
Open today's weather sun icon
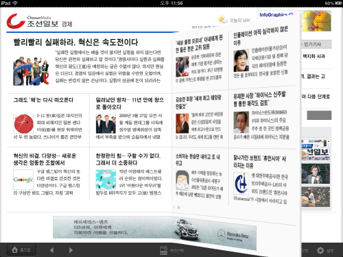pyautogui.click(x=222, y=20)
